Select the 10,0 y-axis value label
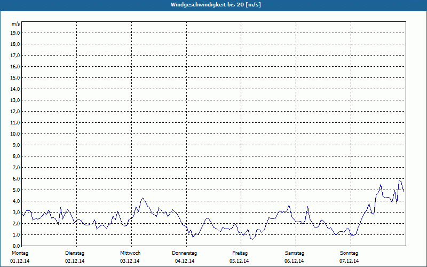 pyautogui.click(x=15, y=133)
